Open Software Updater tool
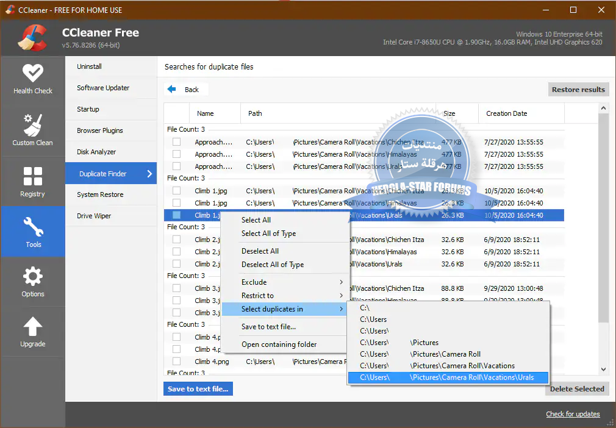Viewport: 616px width, 428px height. (x=111, y=88)
